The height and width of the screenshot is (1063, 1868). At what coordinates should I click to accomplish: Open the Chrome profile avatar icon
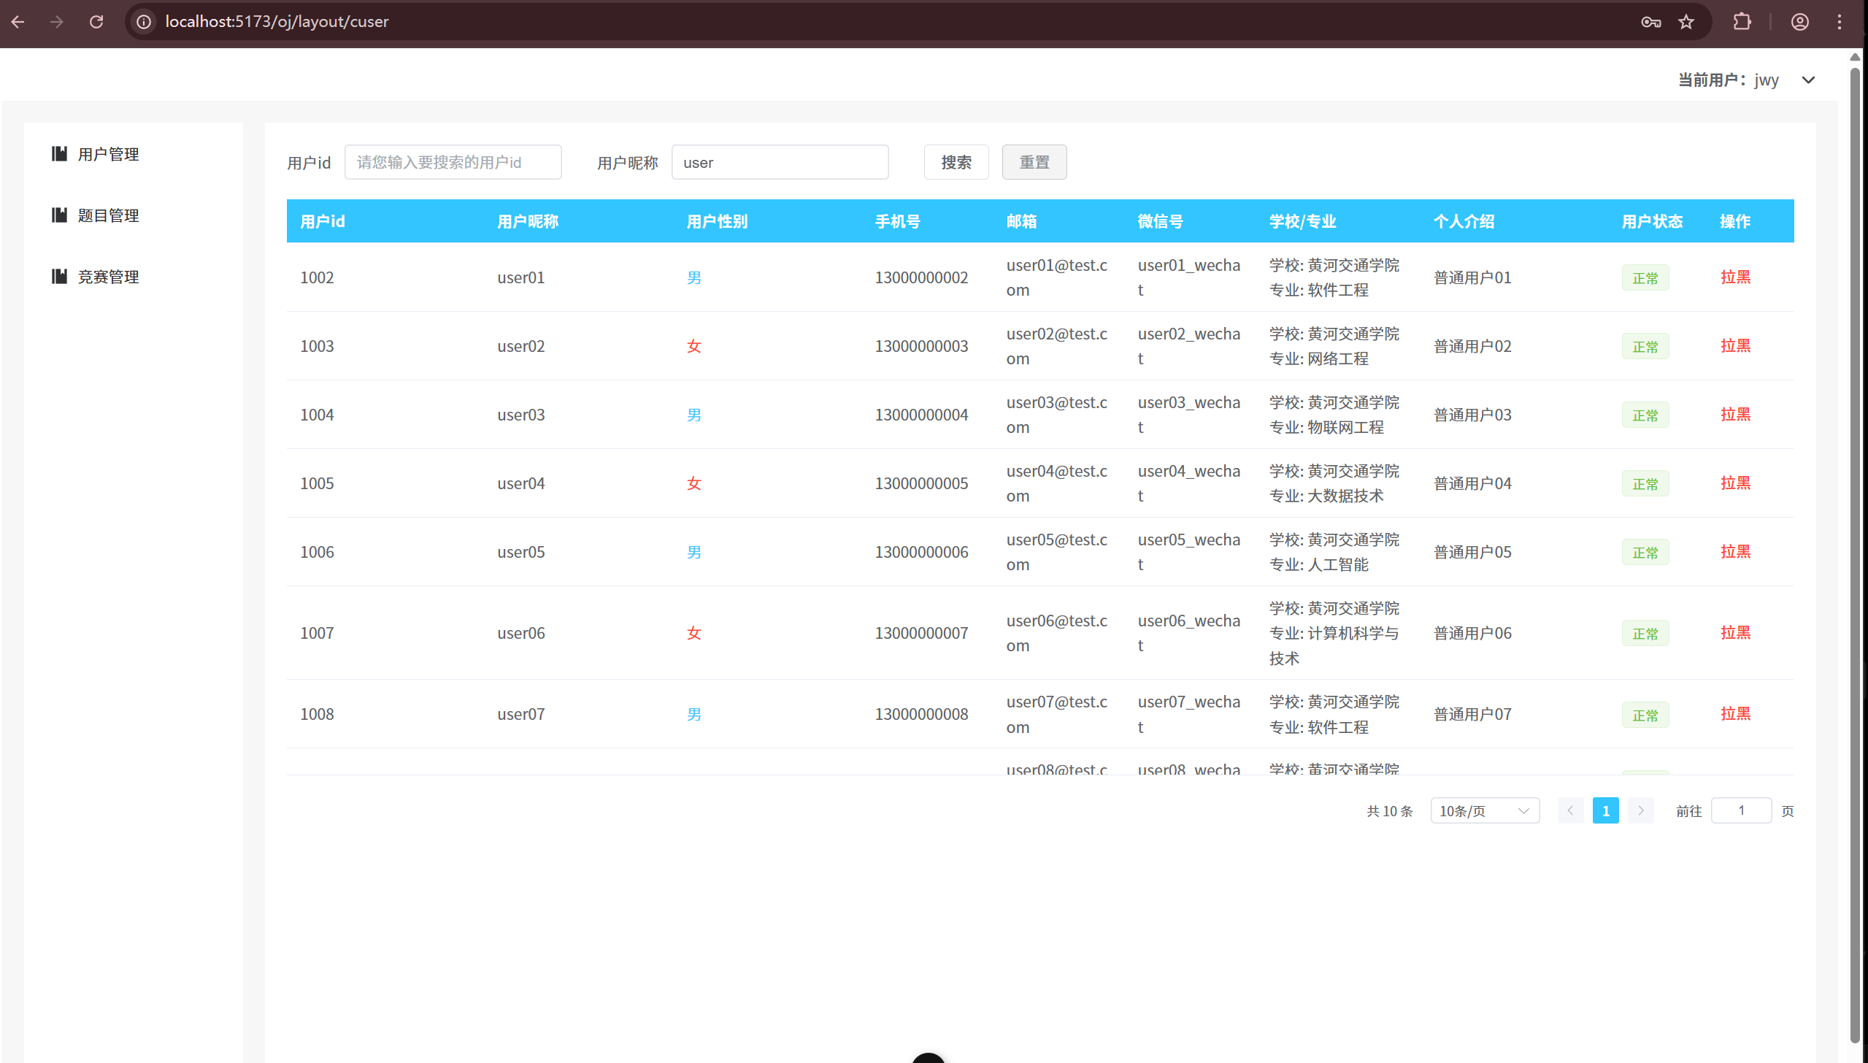click(x=1799, y=22)
